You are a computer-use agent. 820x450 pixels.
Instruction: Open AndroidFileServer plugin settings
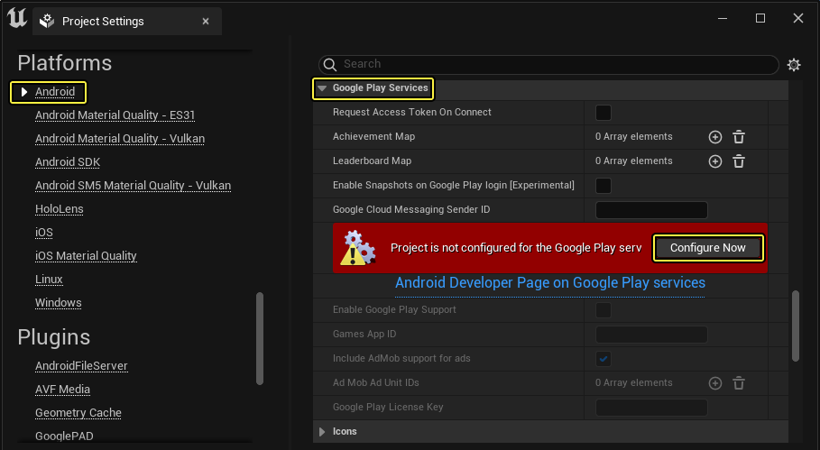point(81,366)
